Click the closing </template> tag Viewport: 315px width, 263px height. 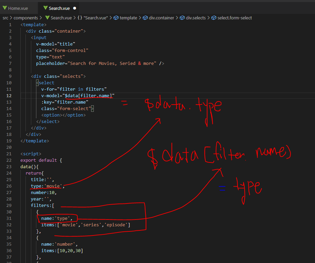(x=35, y=141)
